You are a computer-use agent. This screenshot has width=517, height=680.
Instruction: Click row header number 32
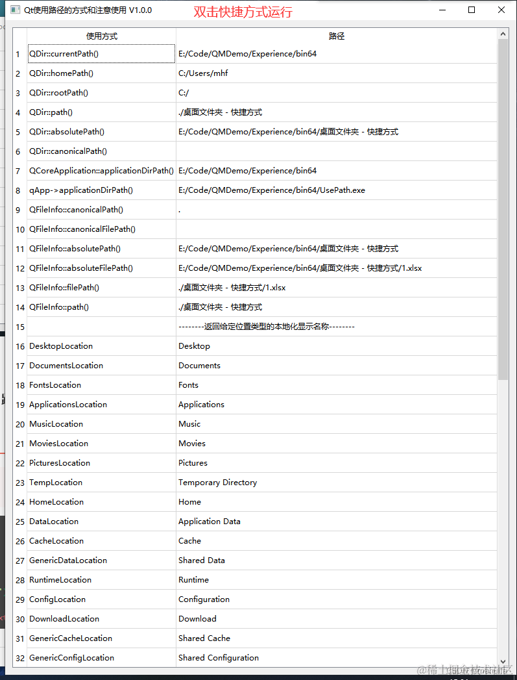click(20, 657)
